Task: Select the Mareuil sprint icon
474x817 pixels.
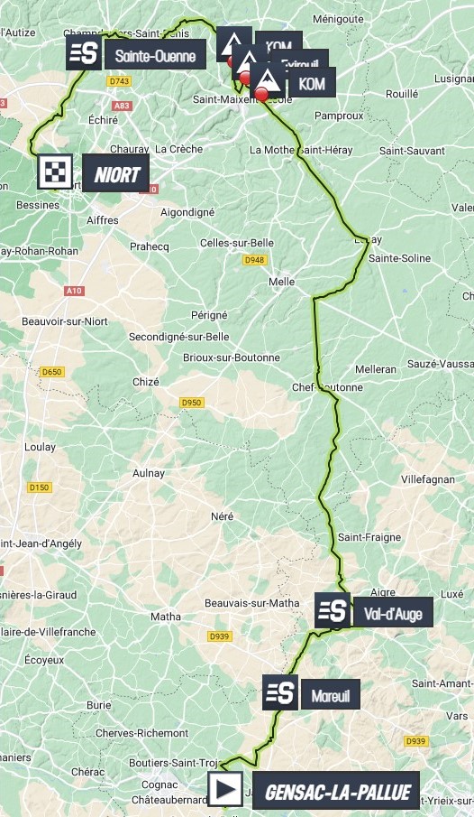Action: click(280, 692)
